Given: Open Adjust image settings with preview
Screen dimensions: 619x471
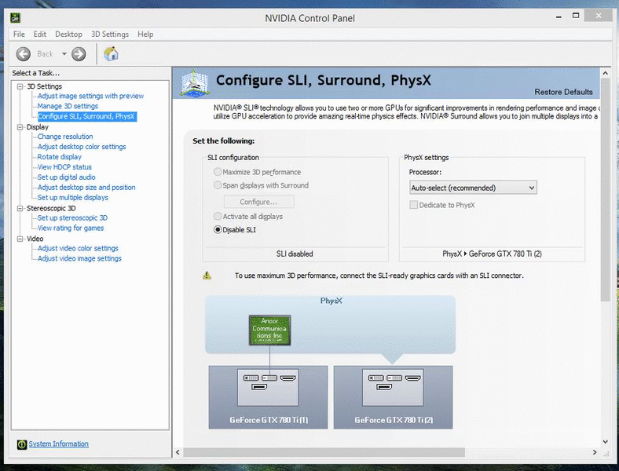Looking at the screenshot, I should [x=91, y=96].
